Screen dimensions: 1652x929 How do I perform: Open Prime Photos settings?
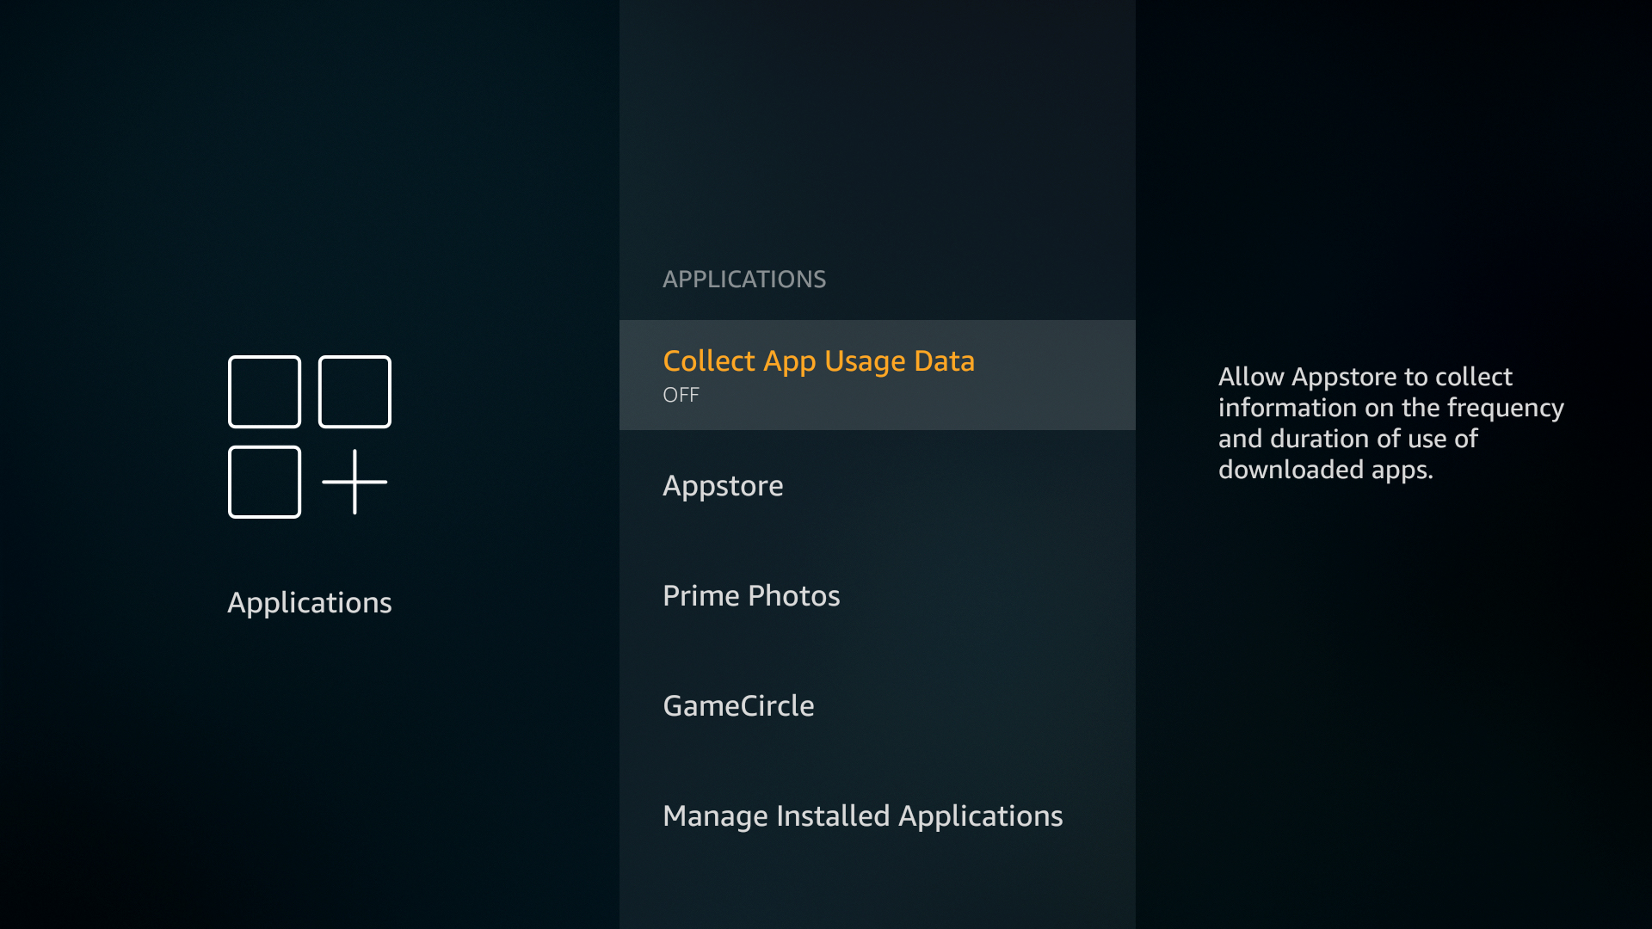(x=751, y=594)
